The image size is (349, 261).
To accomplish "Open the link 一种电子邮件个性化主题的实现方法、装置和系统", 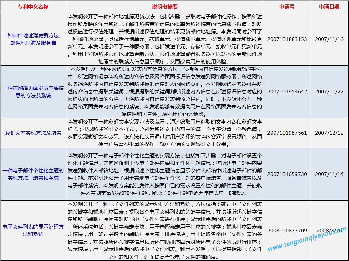I will (x=33, y=174).
